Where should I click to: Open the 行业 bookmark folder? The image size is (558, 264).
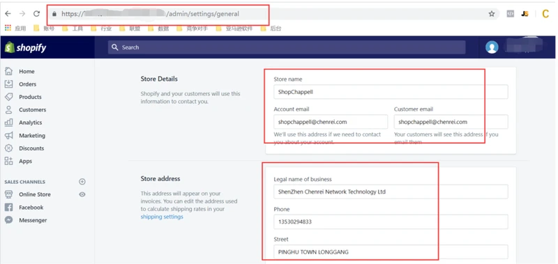[101, 29]
